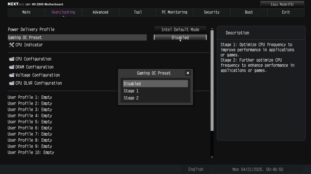Screen dimensions: 311x174
Task: Switch to the Main tab
Action: 26,12
